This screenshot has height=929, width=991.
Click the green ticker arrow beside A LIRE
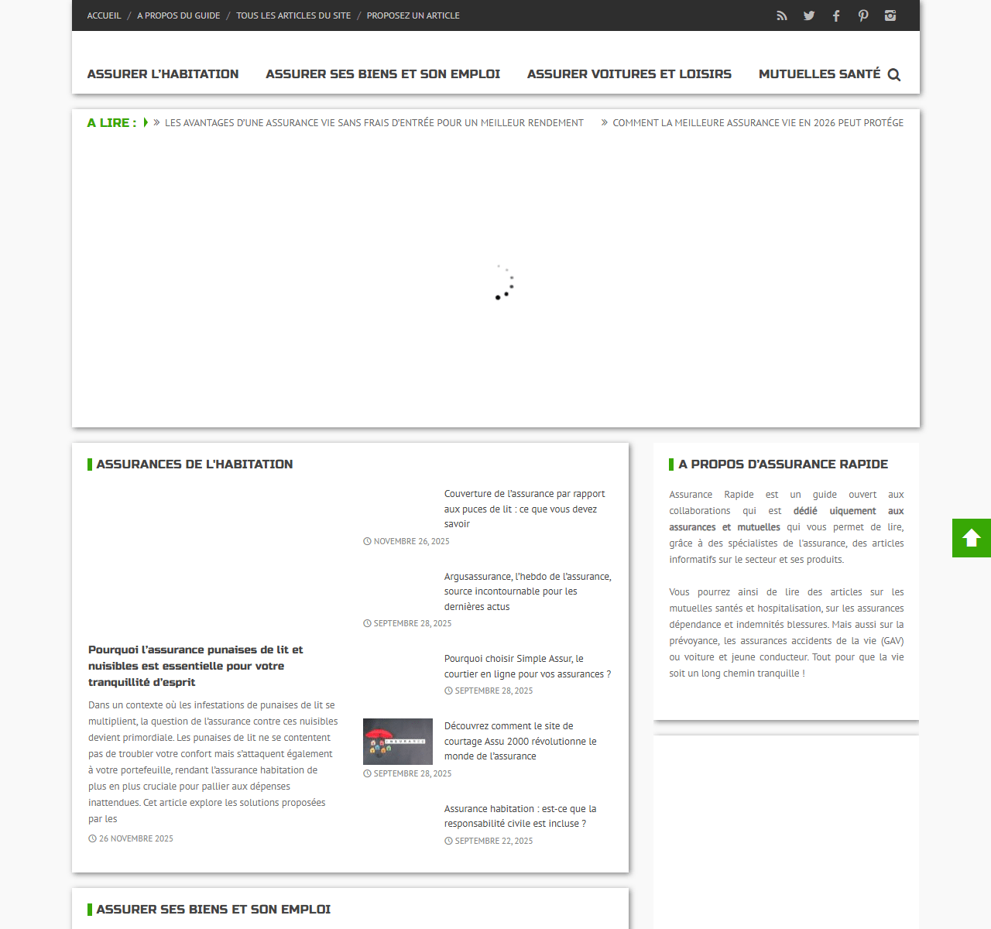(145, 122)
